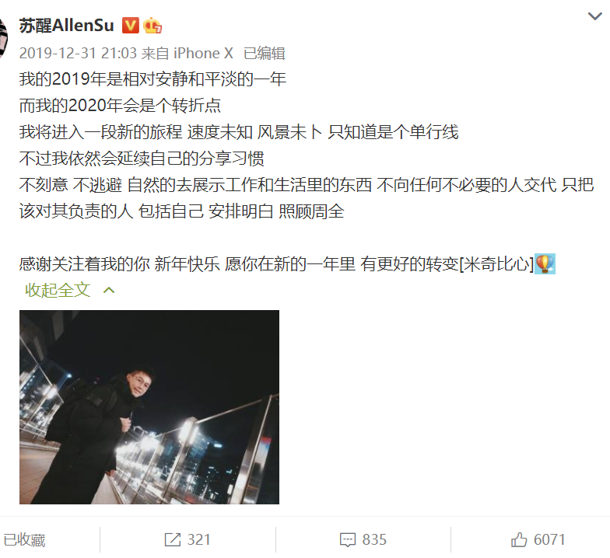Click the iPhone X source link
The width and height of the screenshot is (610, 558).
point(203,53)
